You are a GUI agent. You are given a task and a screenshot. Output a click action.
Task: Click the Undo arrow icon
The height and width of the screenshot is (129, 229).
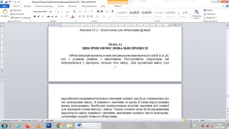coord(10,2)
